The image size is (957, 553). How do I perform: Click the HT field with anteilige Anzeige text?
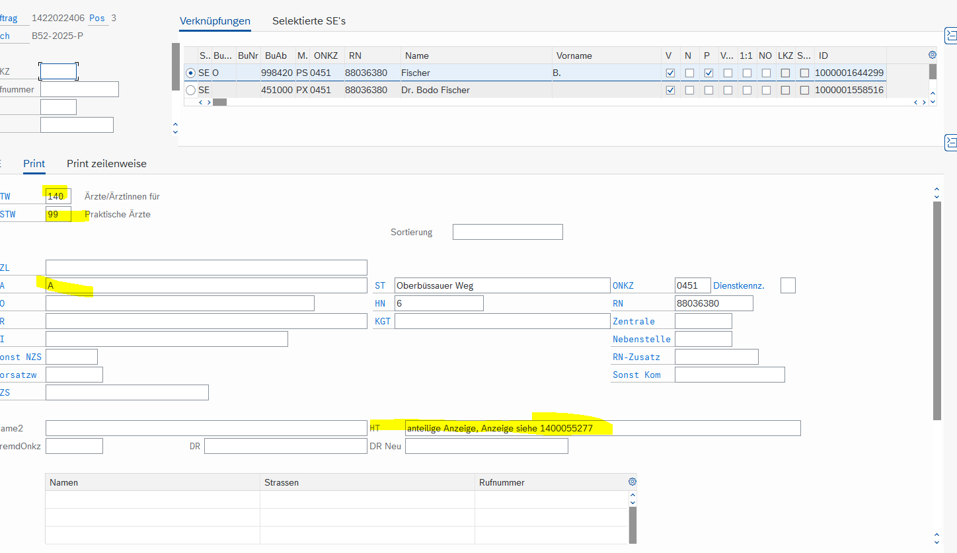603,428
